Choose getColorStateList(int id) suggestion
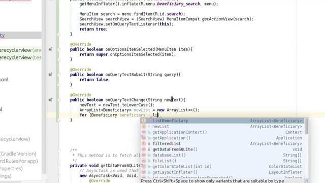 (x=222, y=166)
